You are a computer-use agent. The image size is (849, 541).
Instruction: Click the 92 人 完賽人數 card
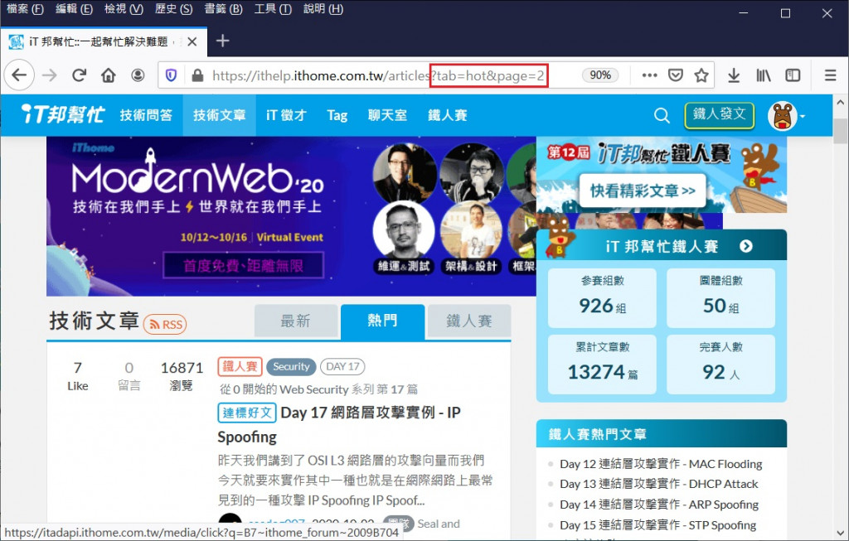(x=720, y=364)
